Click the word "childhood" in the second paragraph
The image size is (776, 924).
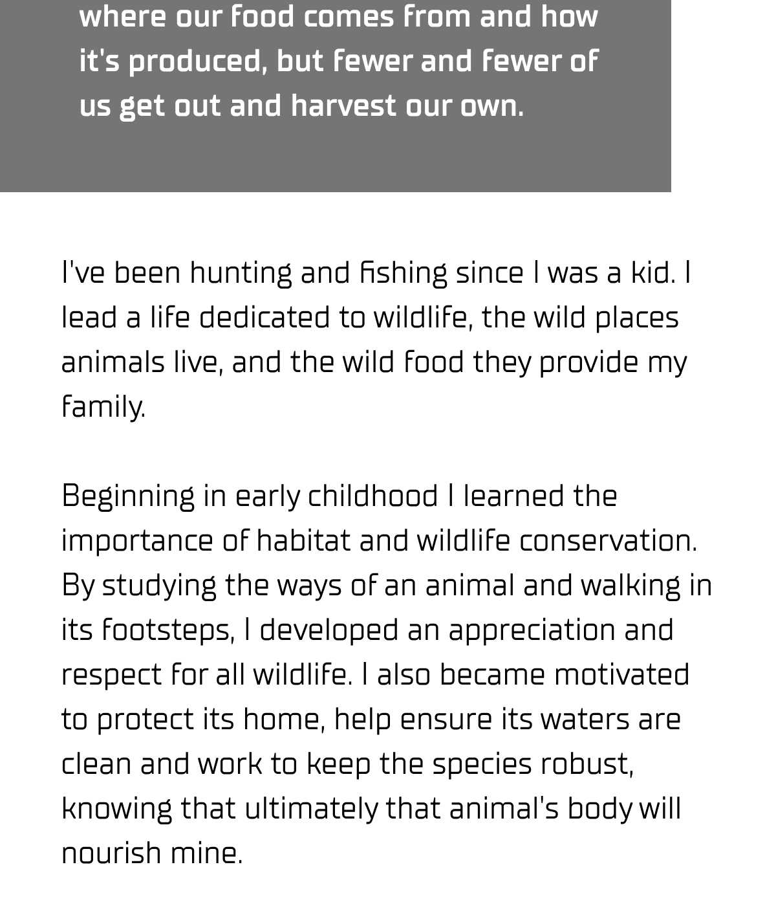372,496
